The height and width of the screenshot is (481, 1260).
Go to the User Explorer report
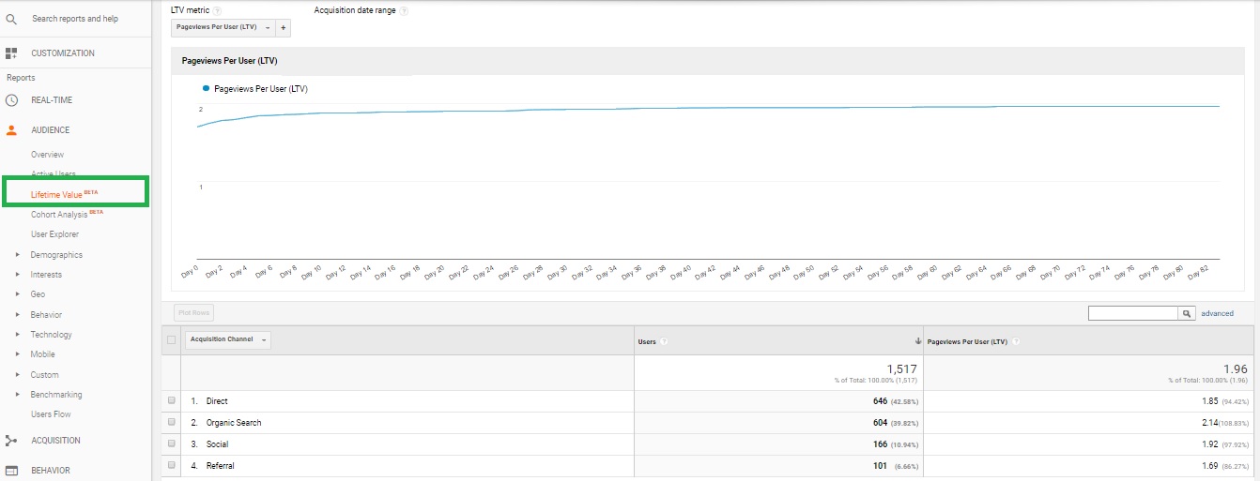(54, 234)
